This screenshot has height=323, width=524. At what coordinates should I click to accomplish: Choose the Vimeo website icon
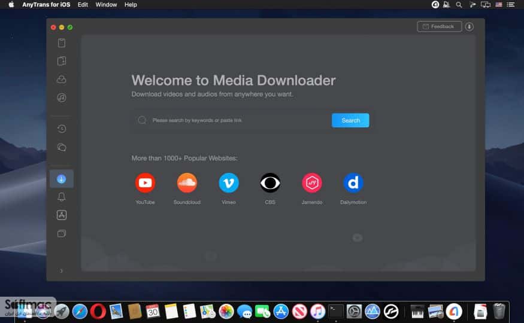coord(229,183)
